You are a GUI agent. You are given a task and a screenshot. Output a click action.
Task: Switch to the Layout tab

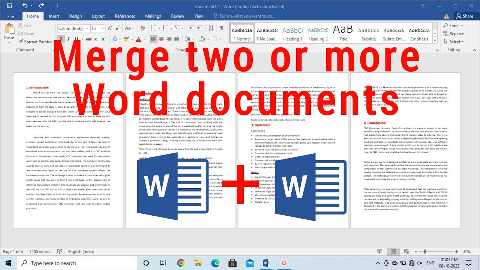[x=98, y=16]
